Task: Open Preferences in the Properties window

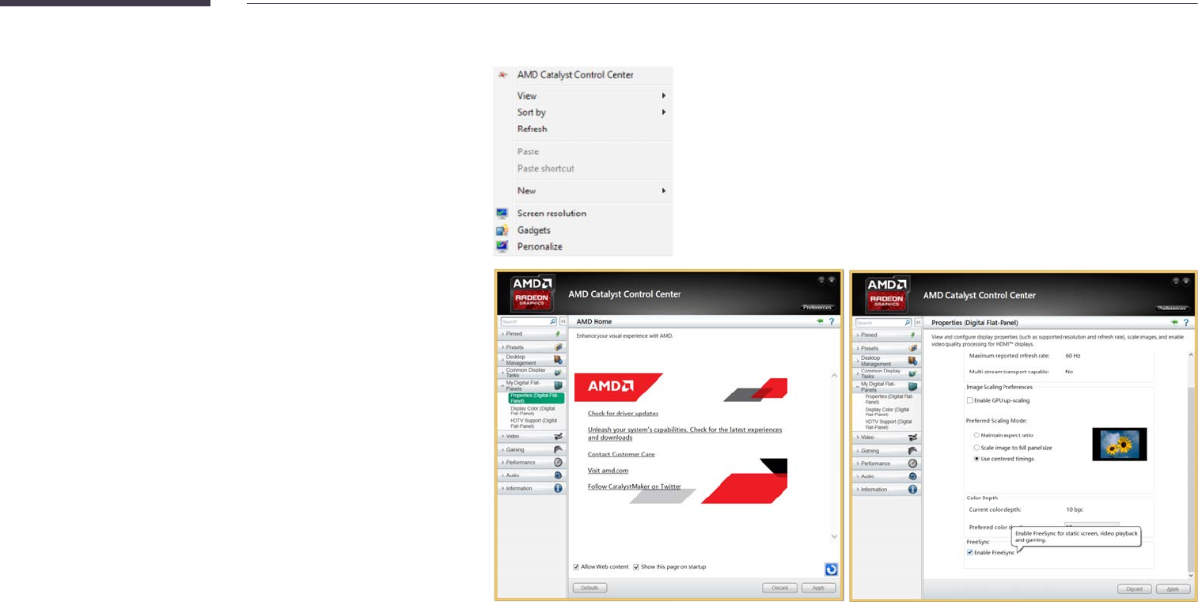Action: pos(1173,308)
